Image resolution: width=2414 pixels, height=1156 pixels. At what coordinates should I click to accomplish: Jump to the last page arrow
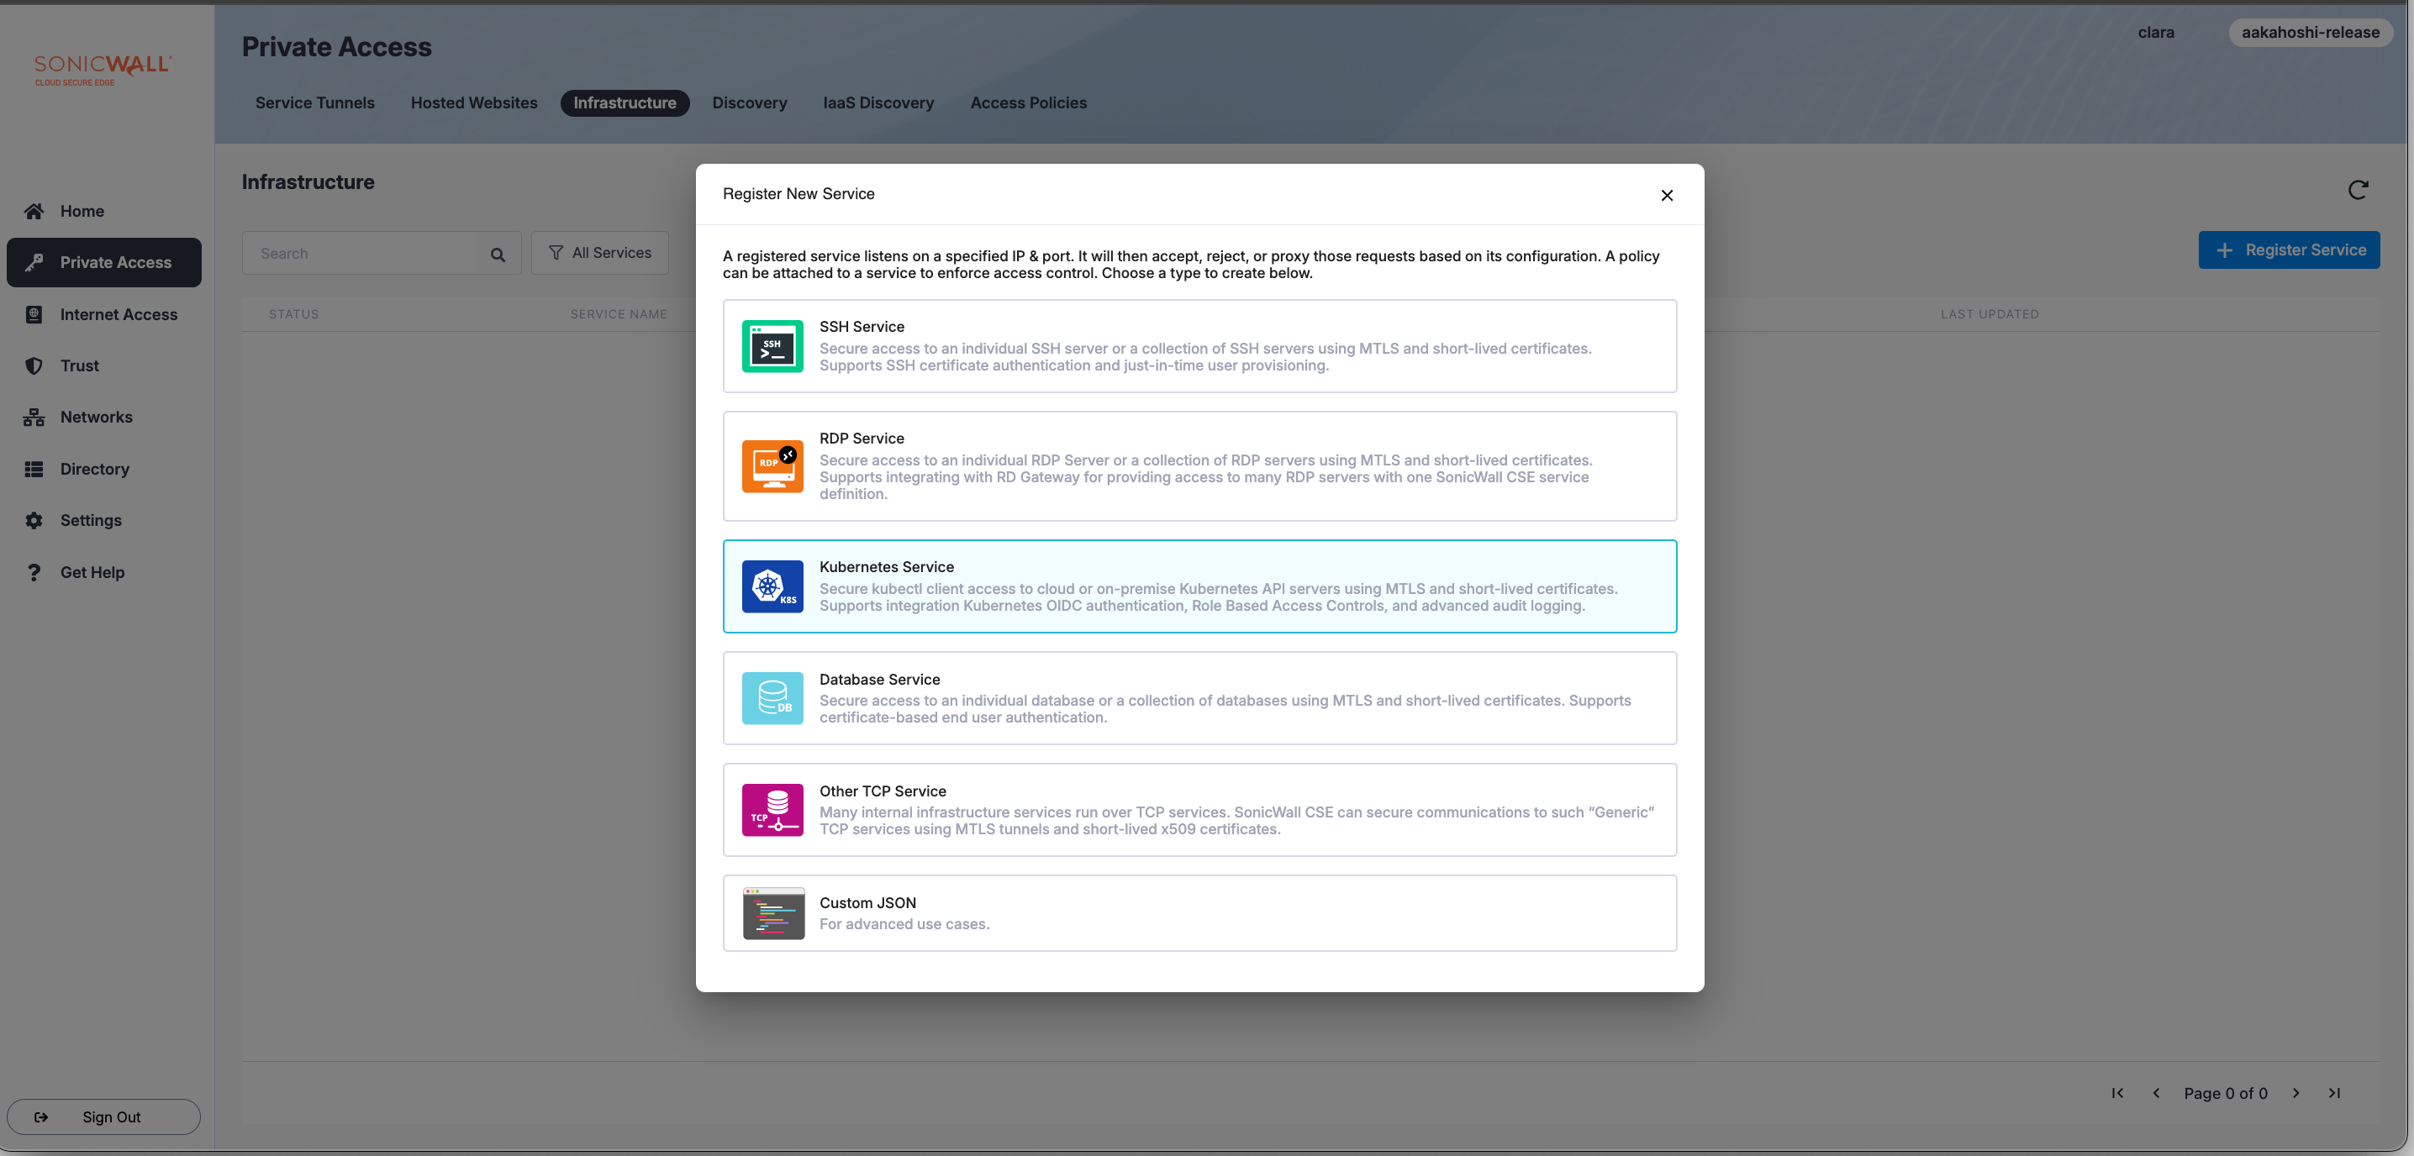pos(2333,1092)
